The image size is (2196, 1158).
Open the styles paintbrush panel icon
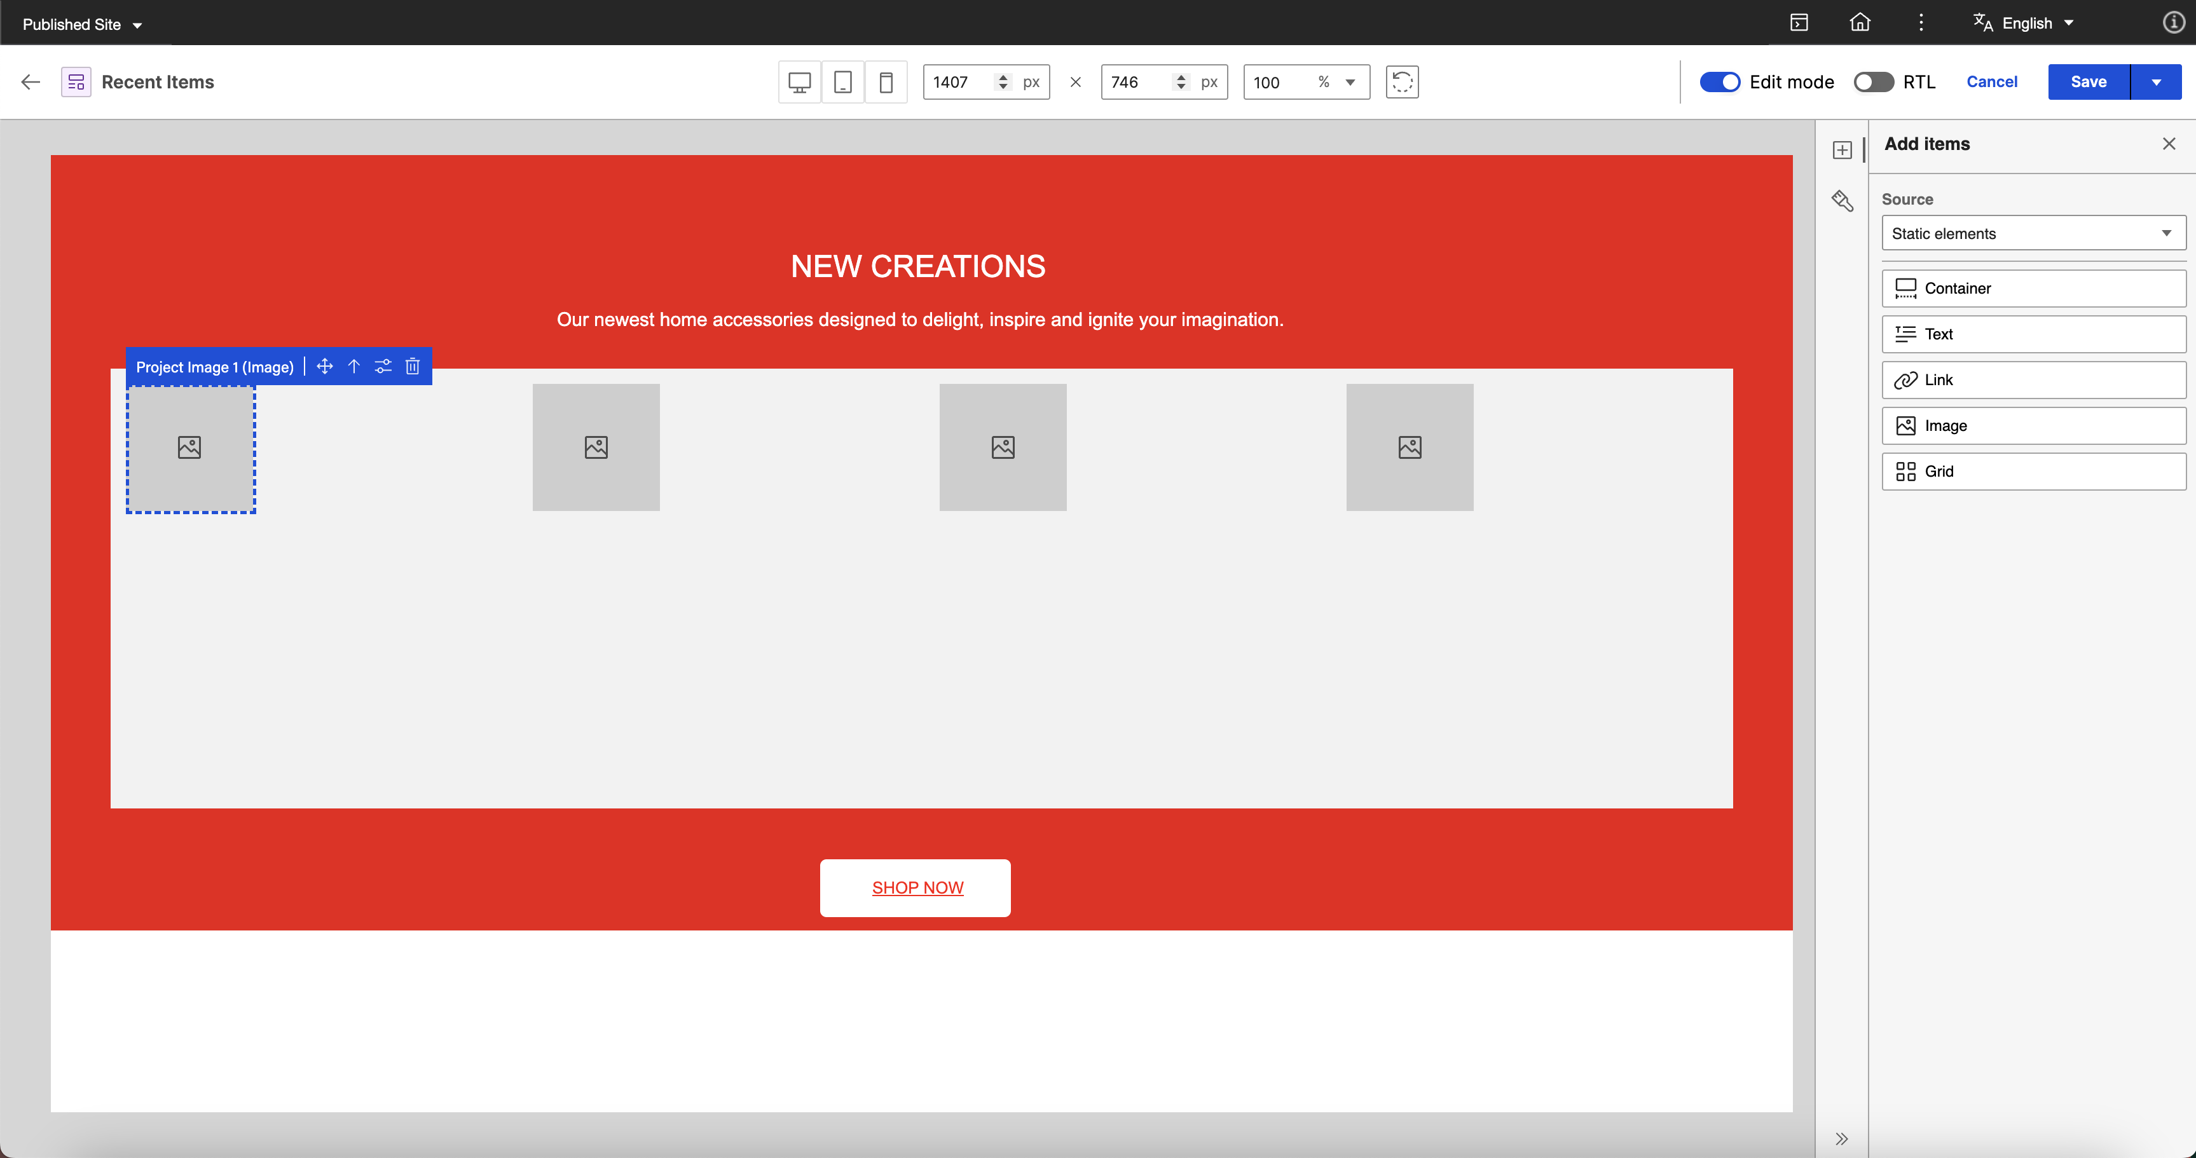[x=1843, y=201]
